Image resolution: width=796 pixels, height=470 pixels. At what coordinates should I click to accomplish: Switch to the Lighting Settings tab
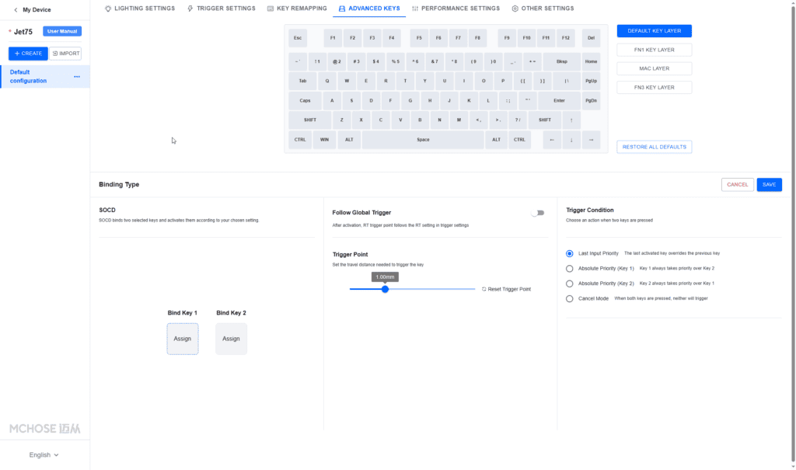click(140, 9)
